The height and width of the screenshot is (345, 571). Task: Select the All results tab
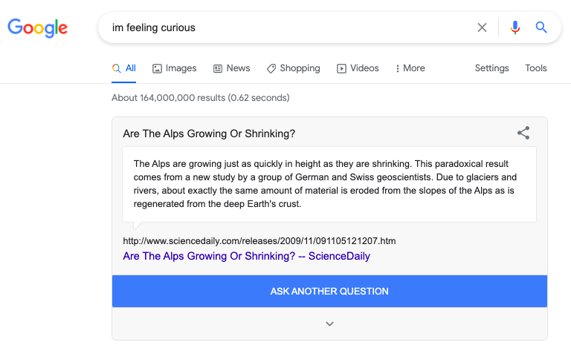(x=124, y=68)
